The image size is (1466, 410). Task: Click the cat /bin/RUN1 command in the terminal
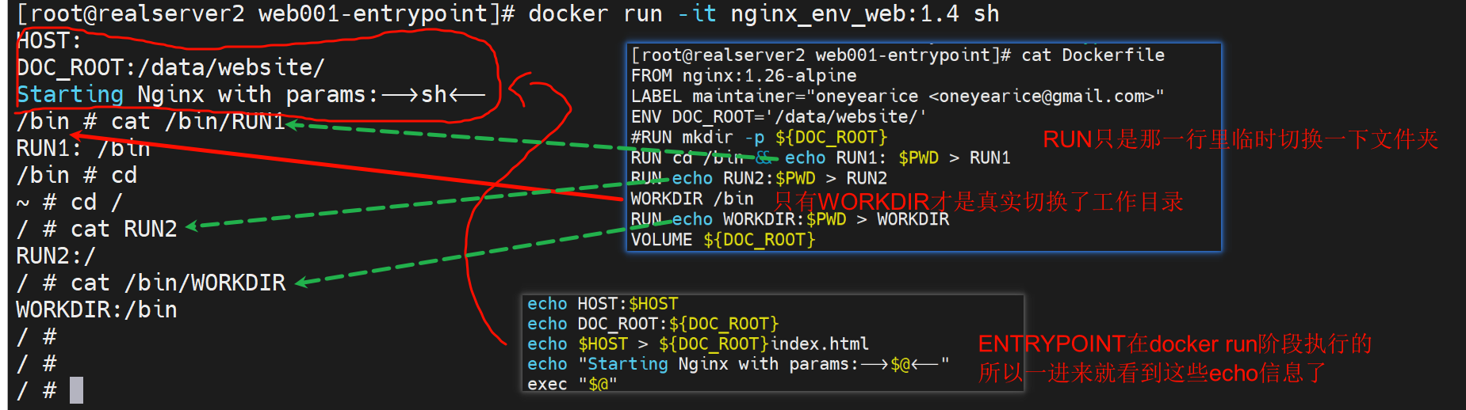tap(197, 121)
